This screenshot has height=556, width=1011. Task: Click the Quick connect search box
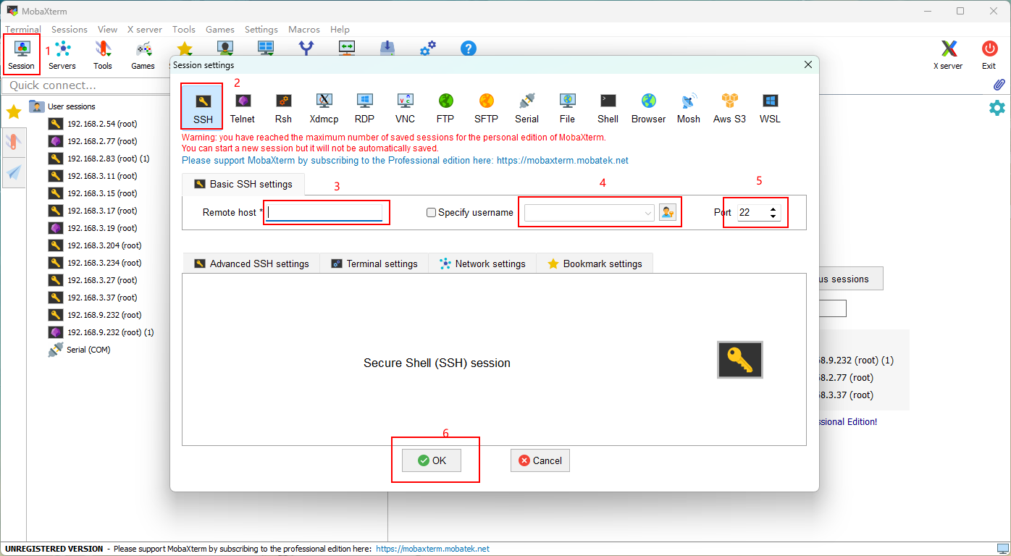click(87, 85)
